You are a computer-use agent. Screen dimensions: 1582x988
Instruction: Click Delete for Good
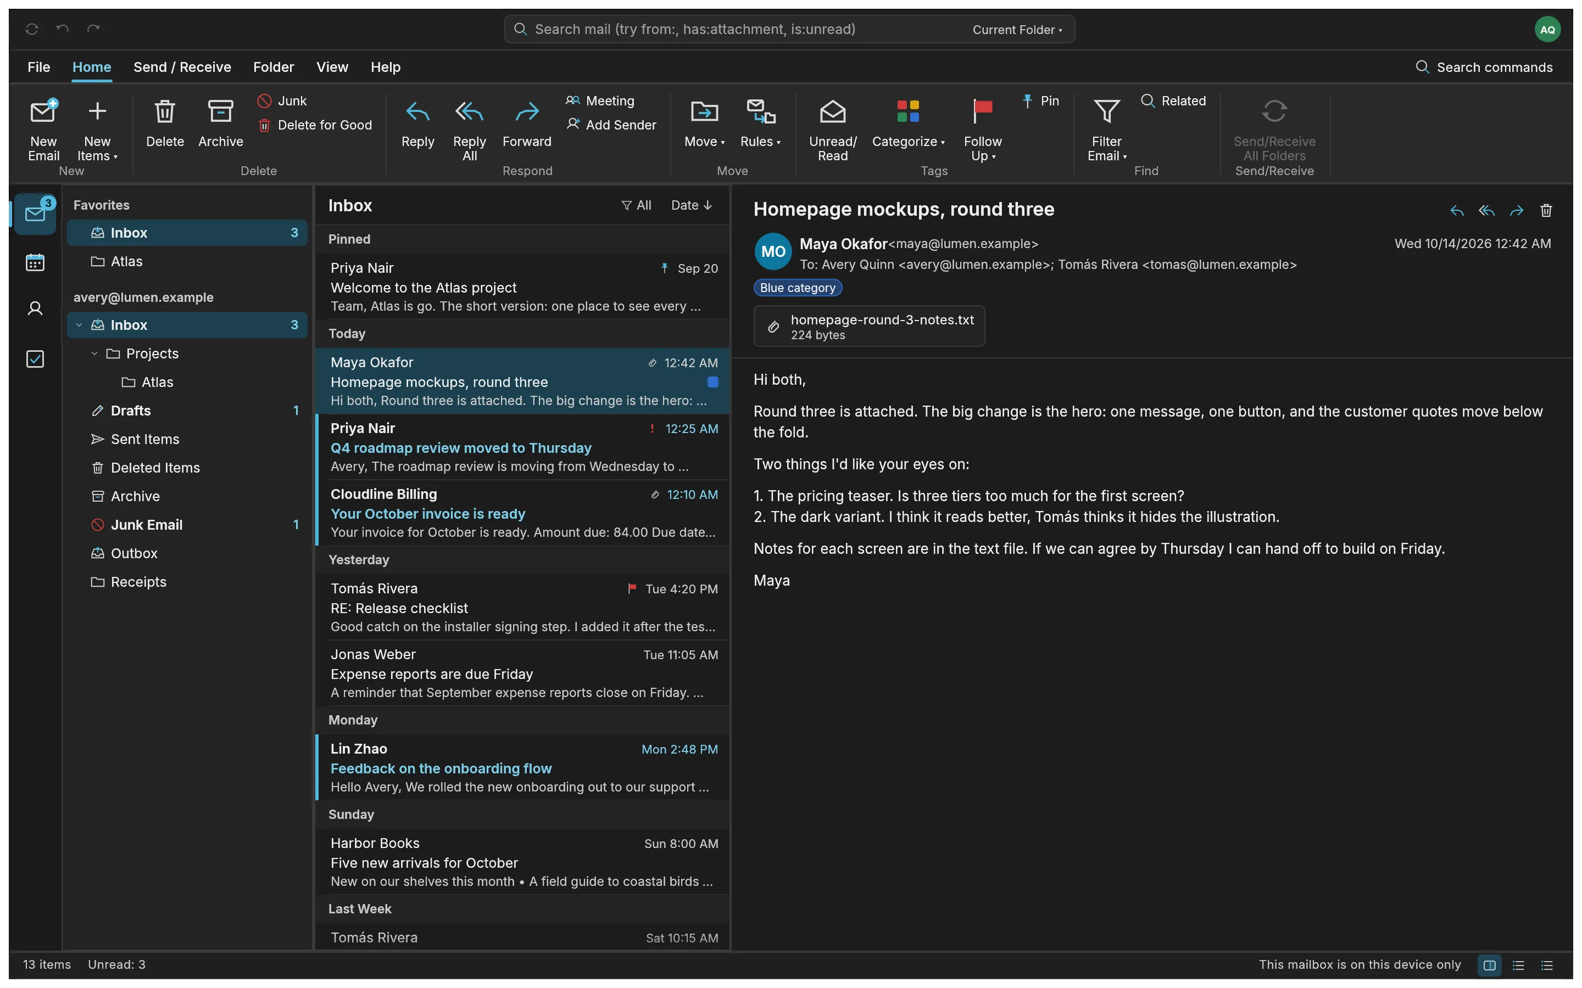[315, 125]
